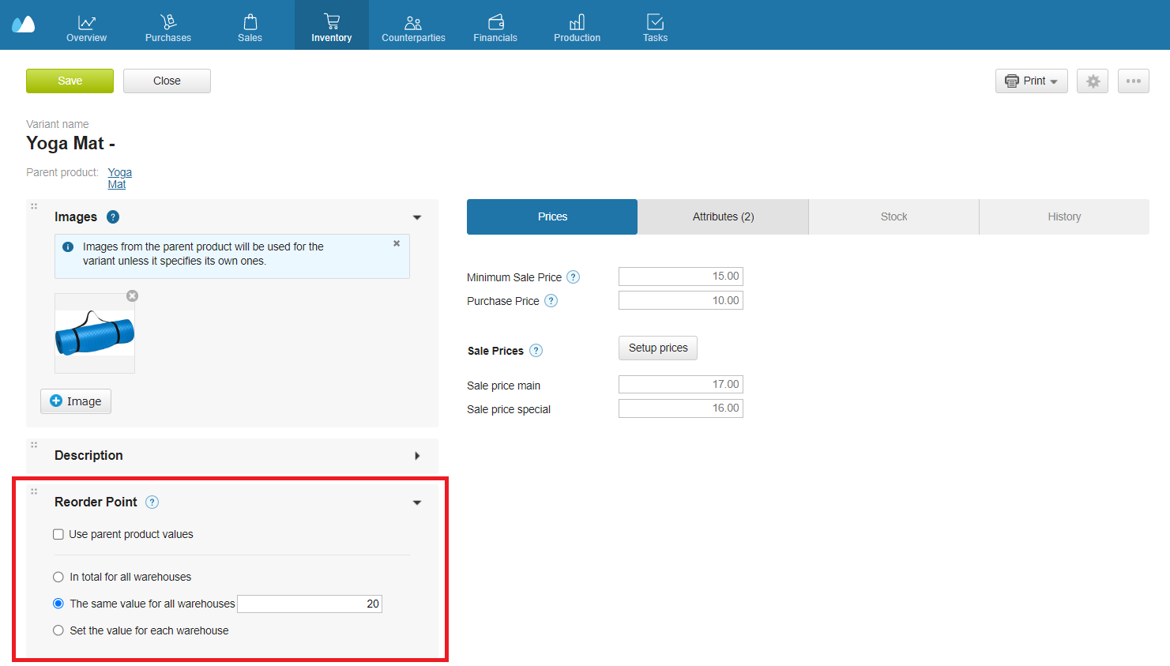Edit the Yoga Mat variant name
This screenshot has height=666, width=1170.
click(71, 143)
